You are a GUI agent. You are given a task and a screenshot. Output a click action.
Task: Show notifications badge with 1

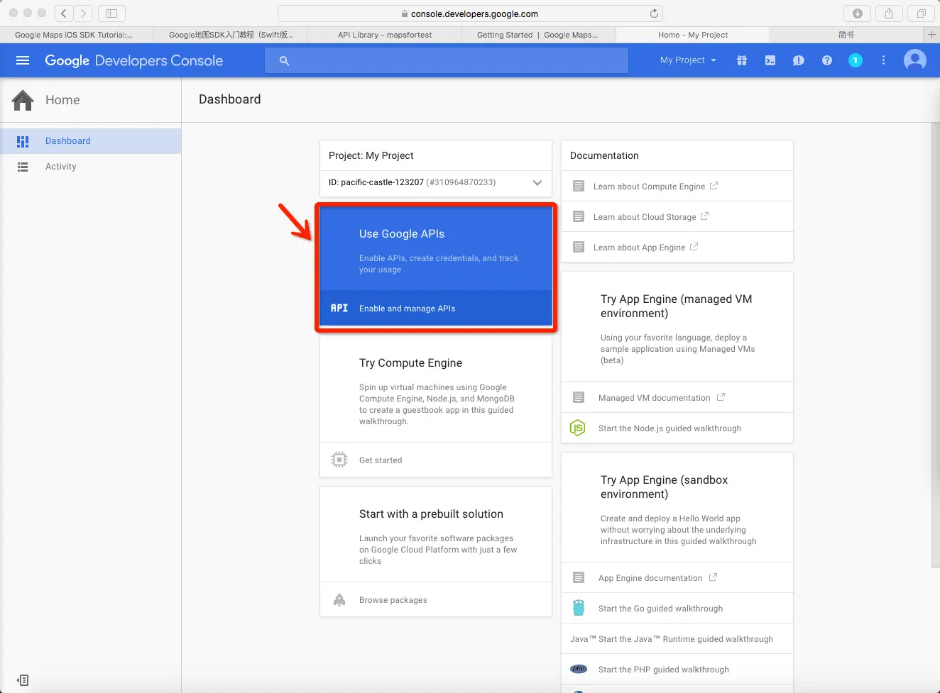[856, 60]
